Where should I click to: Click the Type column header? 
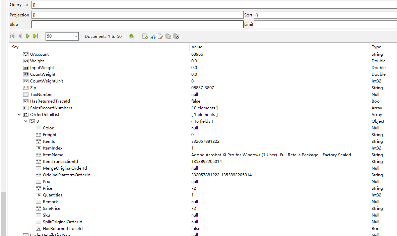click(376, 47)
